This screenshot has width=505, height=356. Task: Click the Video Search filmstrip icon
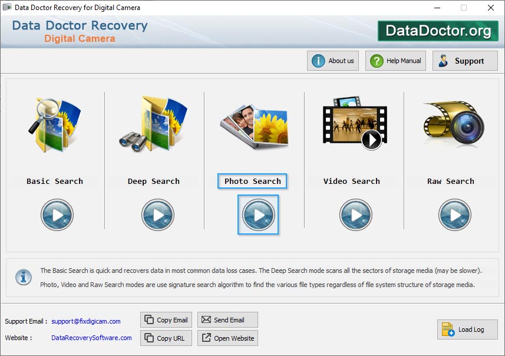coord(355,123)
